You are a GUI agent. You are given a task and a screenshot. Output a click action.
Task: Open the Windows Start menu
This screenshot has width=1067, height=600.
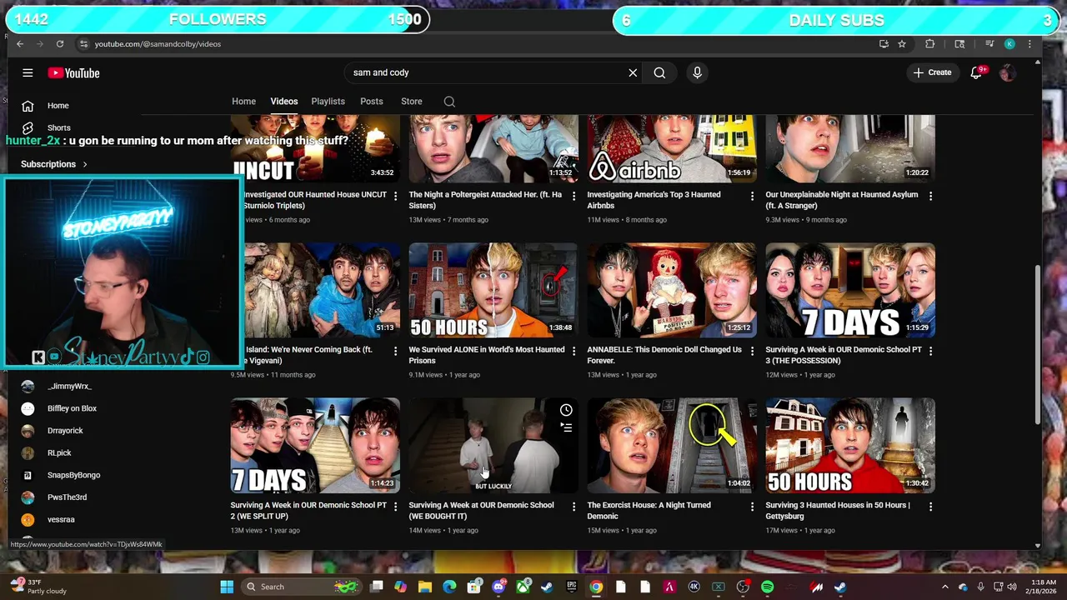point(226,587)
